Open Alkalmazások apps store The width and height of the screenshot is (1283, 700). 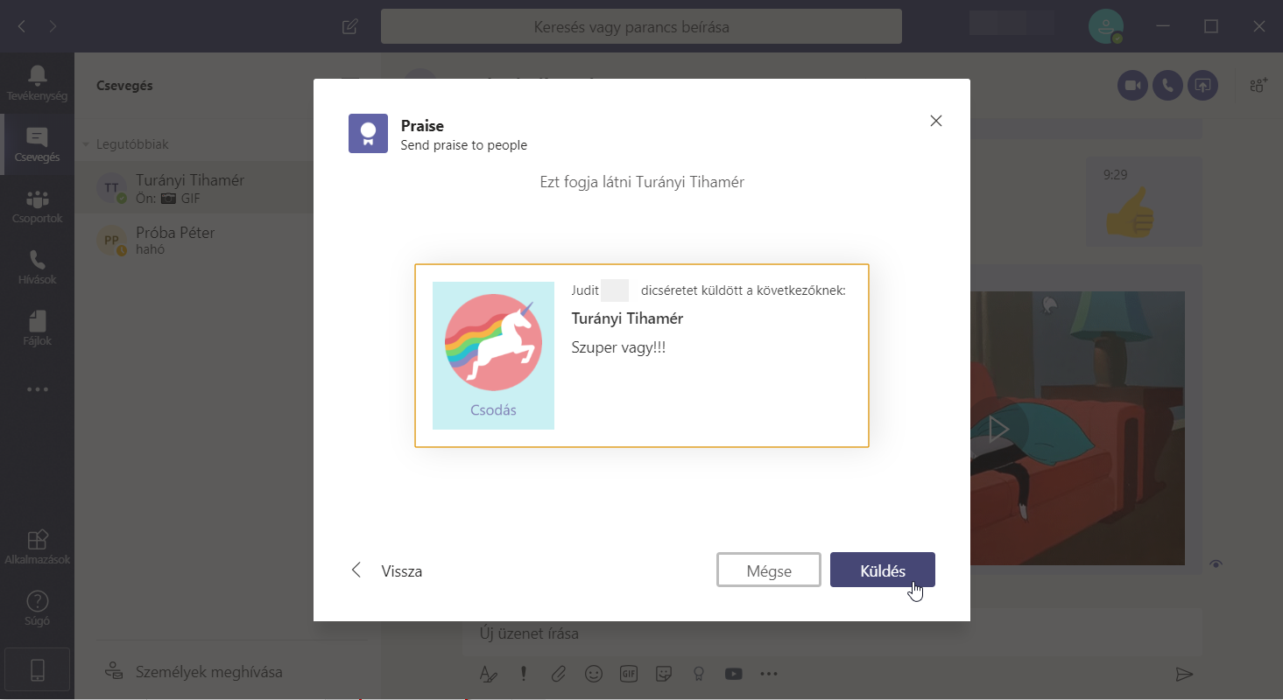click(x=37, y=547)
